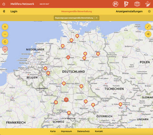
Task: Select the map marker near Berlin
Action: pos(98,54)
